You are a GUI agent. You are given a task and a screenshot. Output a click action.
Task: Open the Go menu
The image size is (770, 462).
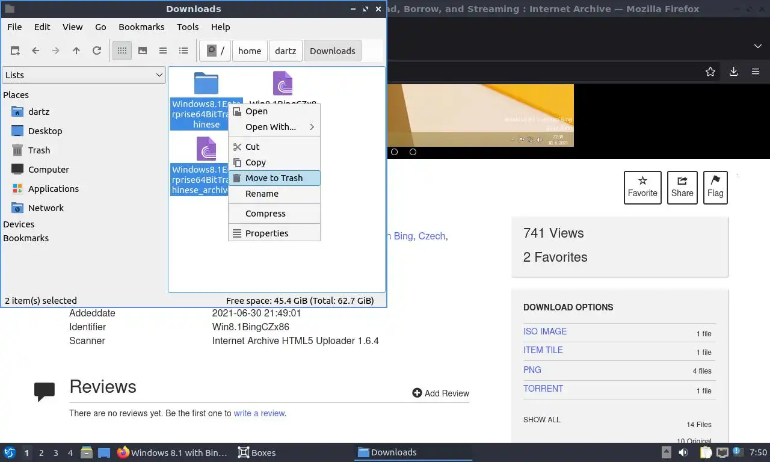pyautogui.click(x=100, y=27)
